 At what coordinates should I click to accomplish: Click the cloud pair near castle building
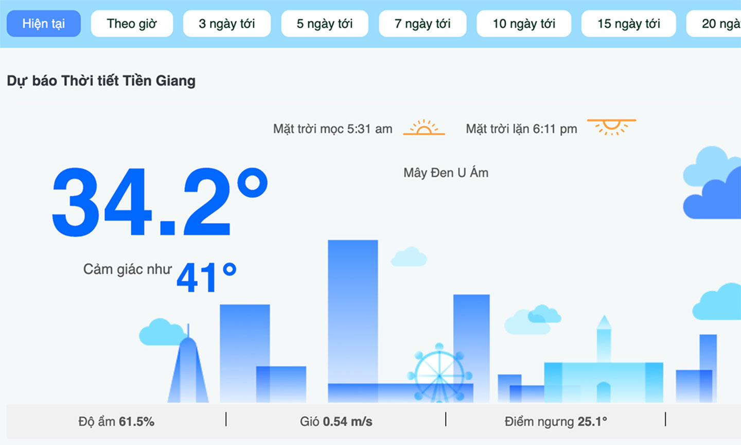pos(533,319)
